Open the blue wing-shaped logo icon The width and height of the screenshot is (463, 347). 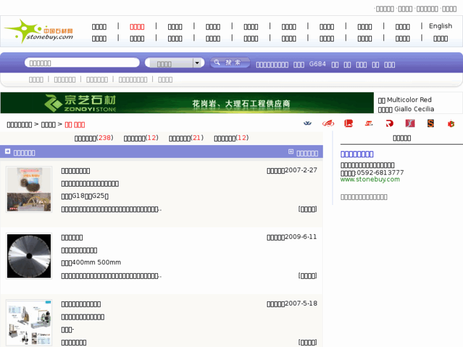308,124
